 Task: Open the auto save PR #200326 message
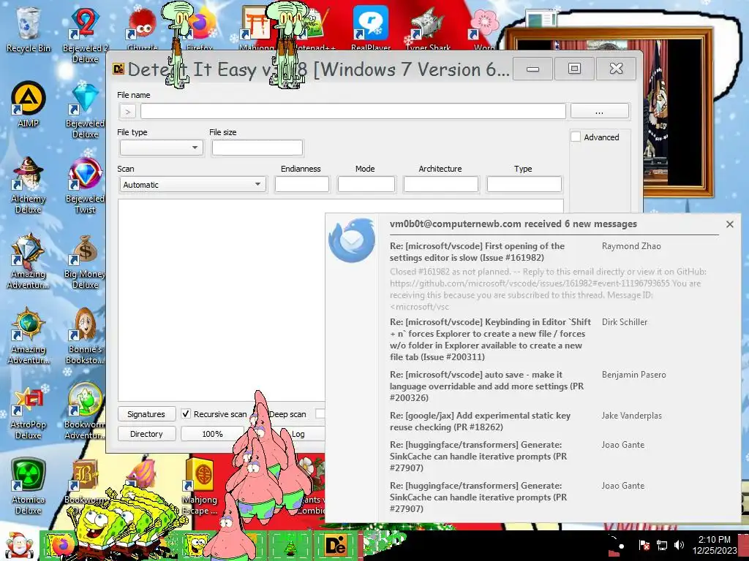[486, 386]
